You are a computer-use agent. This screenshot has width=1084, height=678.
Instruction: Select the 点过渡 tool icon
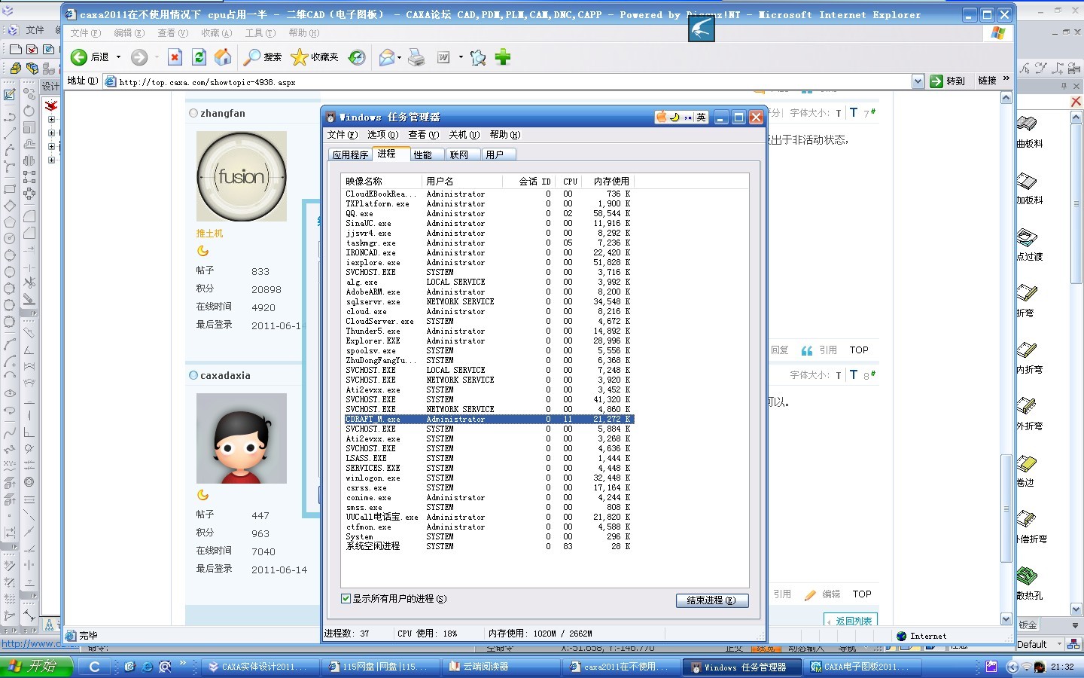1027,237
